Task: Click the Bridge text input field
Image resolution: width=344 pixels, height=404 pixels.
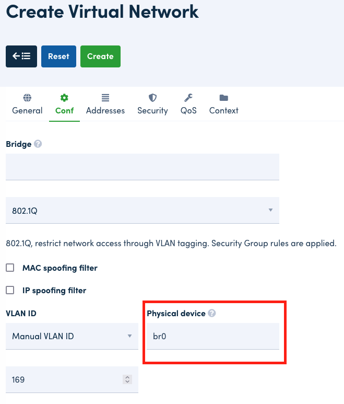Action: pos(142,167)
